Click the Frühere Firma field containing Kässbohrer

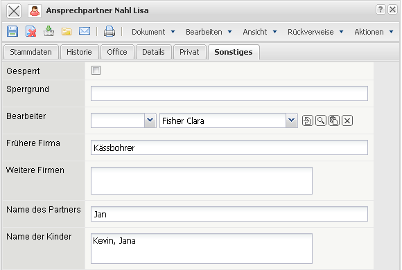point(229,147)
